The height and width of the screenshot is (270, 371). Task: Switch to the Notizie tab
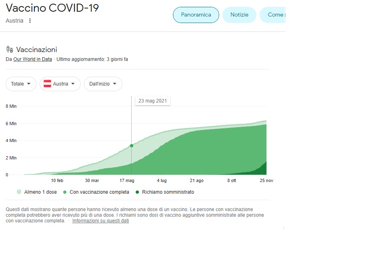(239, 15)
